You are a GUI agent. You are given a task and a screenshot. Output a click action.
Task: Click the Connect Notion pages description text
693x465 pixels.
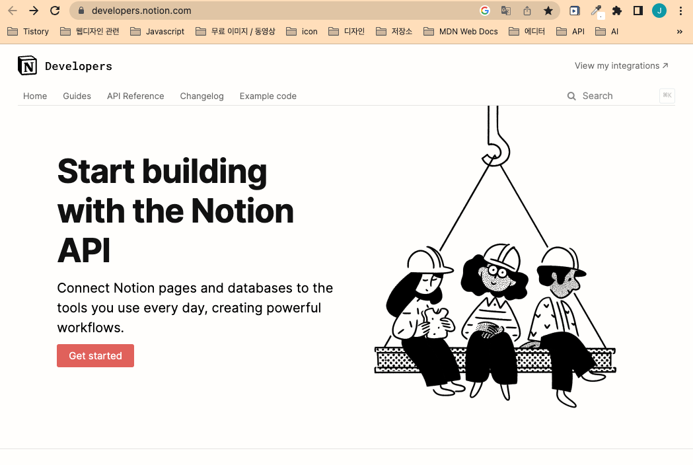(195, 308)
